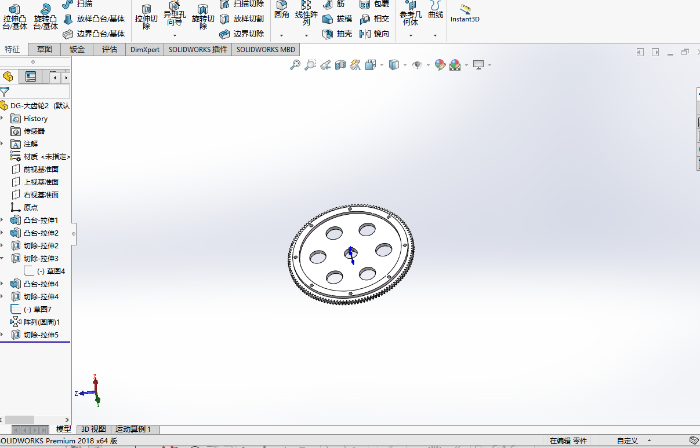Choose the 扫描 sweep feature
700x448 pixels.
coord(78,3)
